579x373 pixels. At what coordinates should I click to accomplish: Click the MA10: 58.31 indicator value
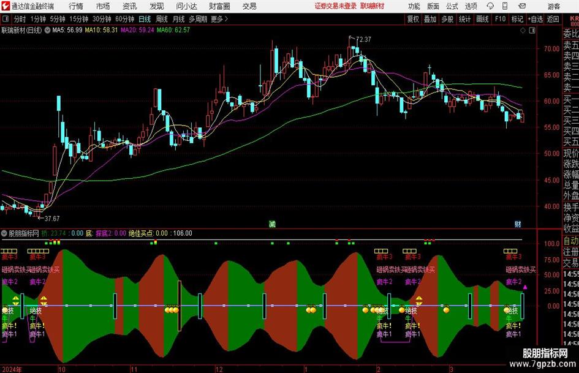(101, 30)
